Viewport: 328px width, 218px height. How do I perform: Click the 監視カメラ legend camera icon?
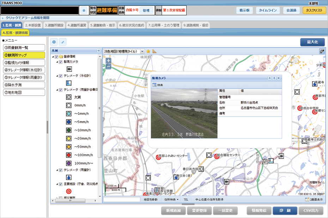point(69,69)
